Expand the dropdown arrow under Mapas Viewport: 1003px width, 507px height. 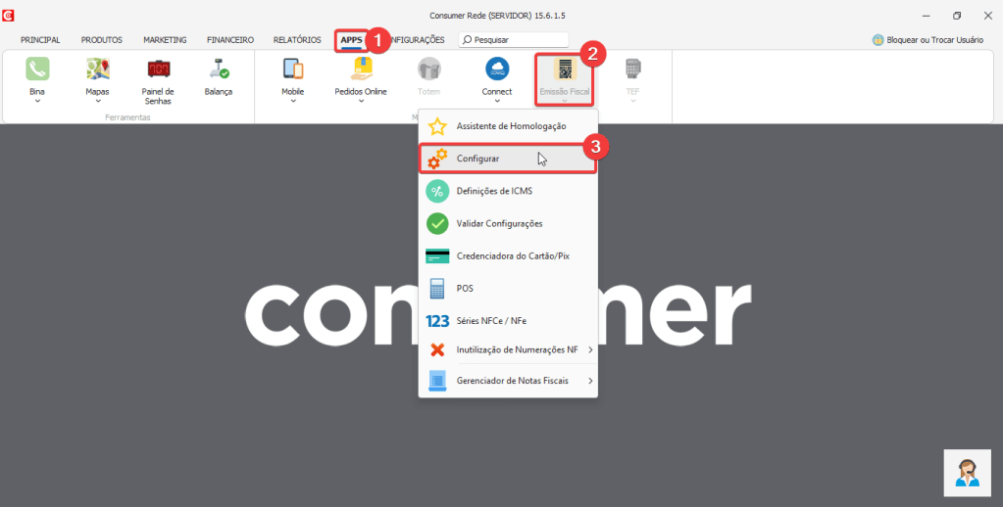click(97, 101)
